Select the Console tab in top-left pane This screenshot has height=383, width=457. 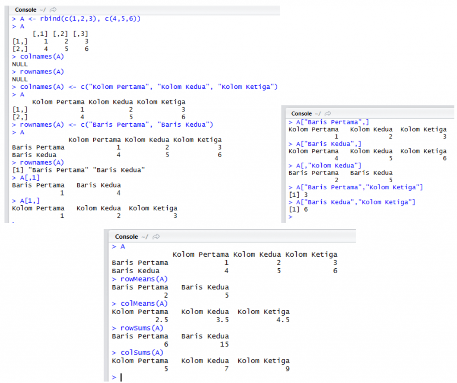click(x=25, y=10)
